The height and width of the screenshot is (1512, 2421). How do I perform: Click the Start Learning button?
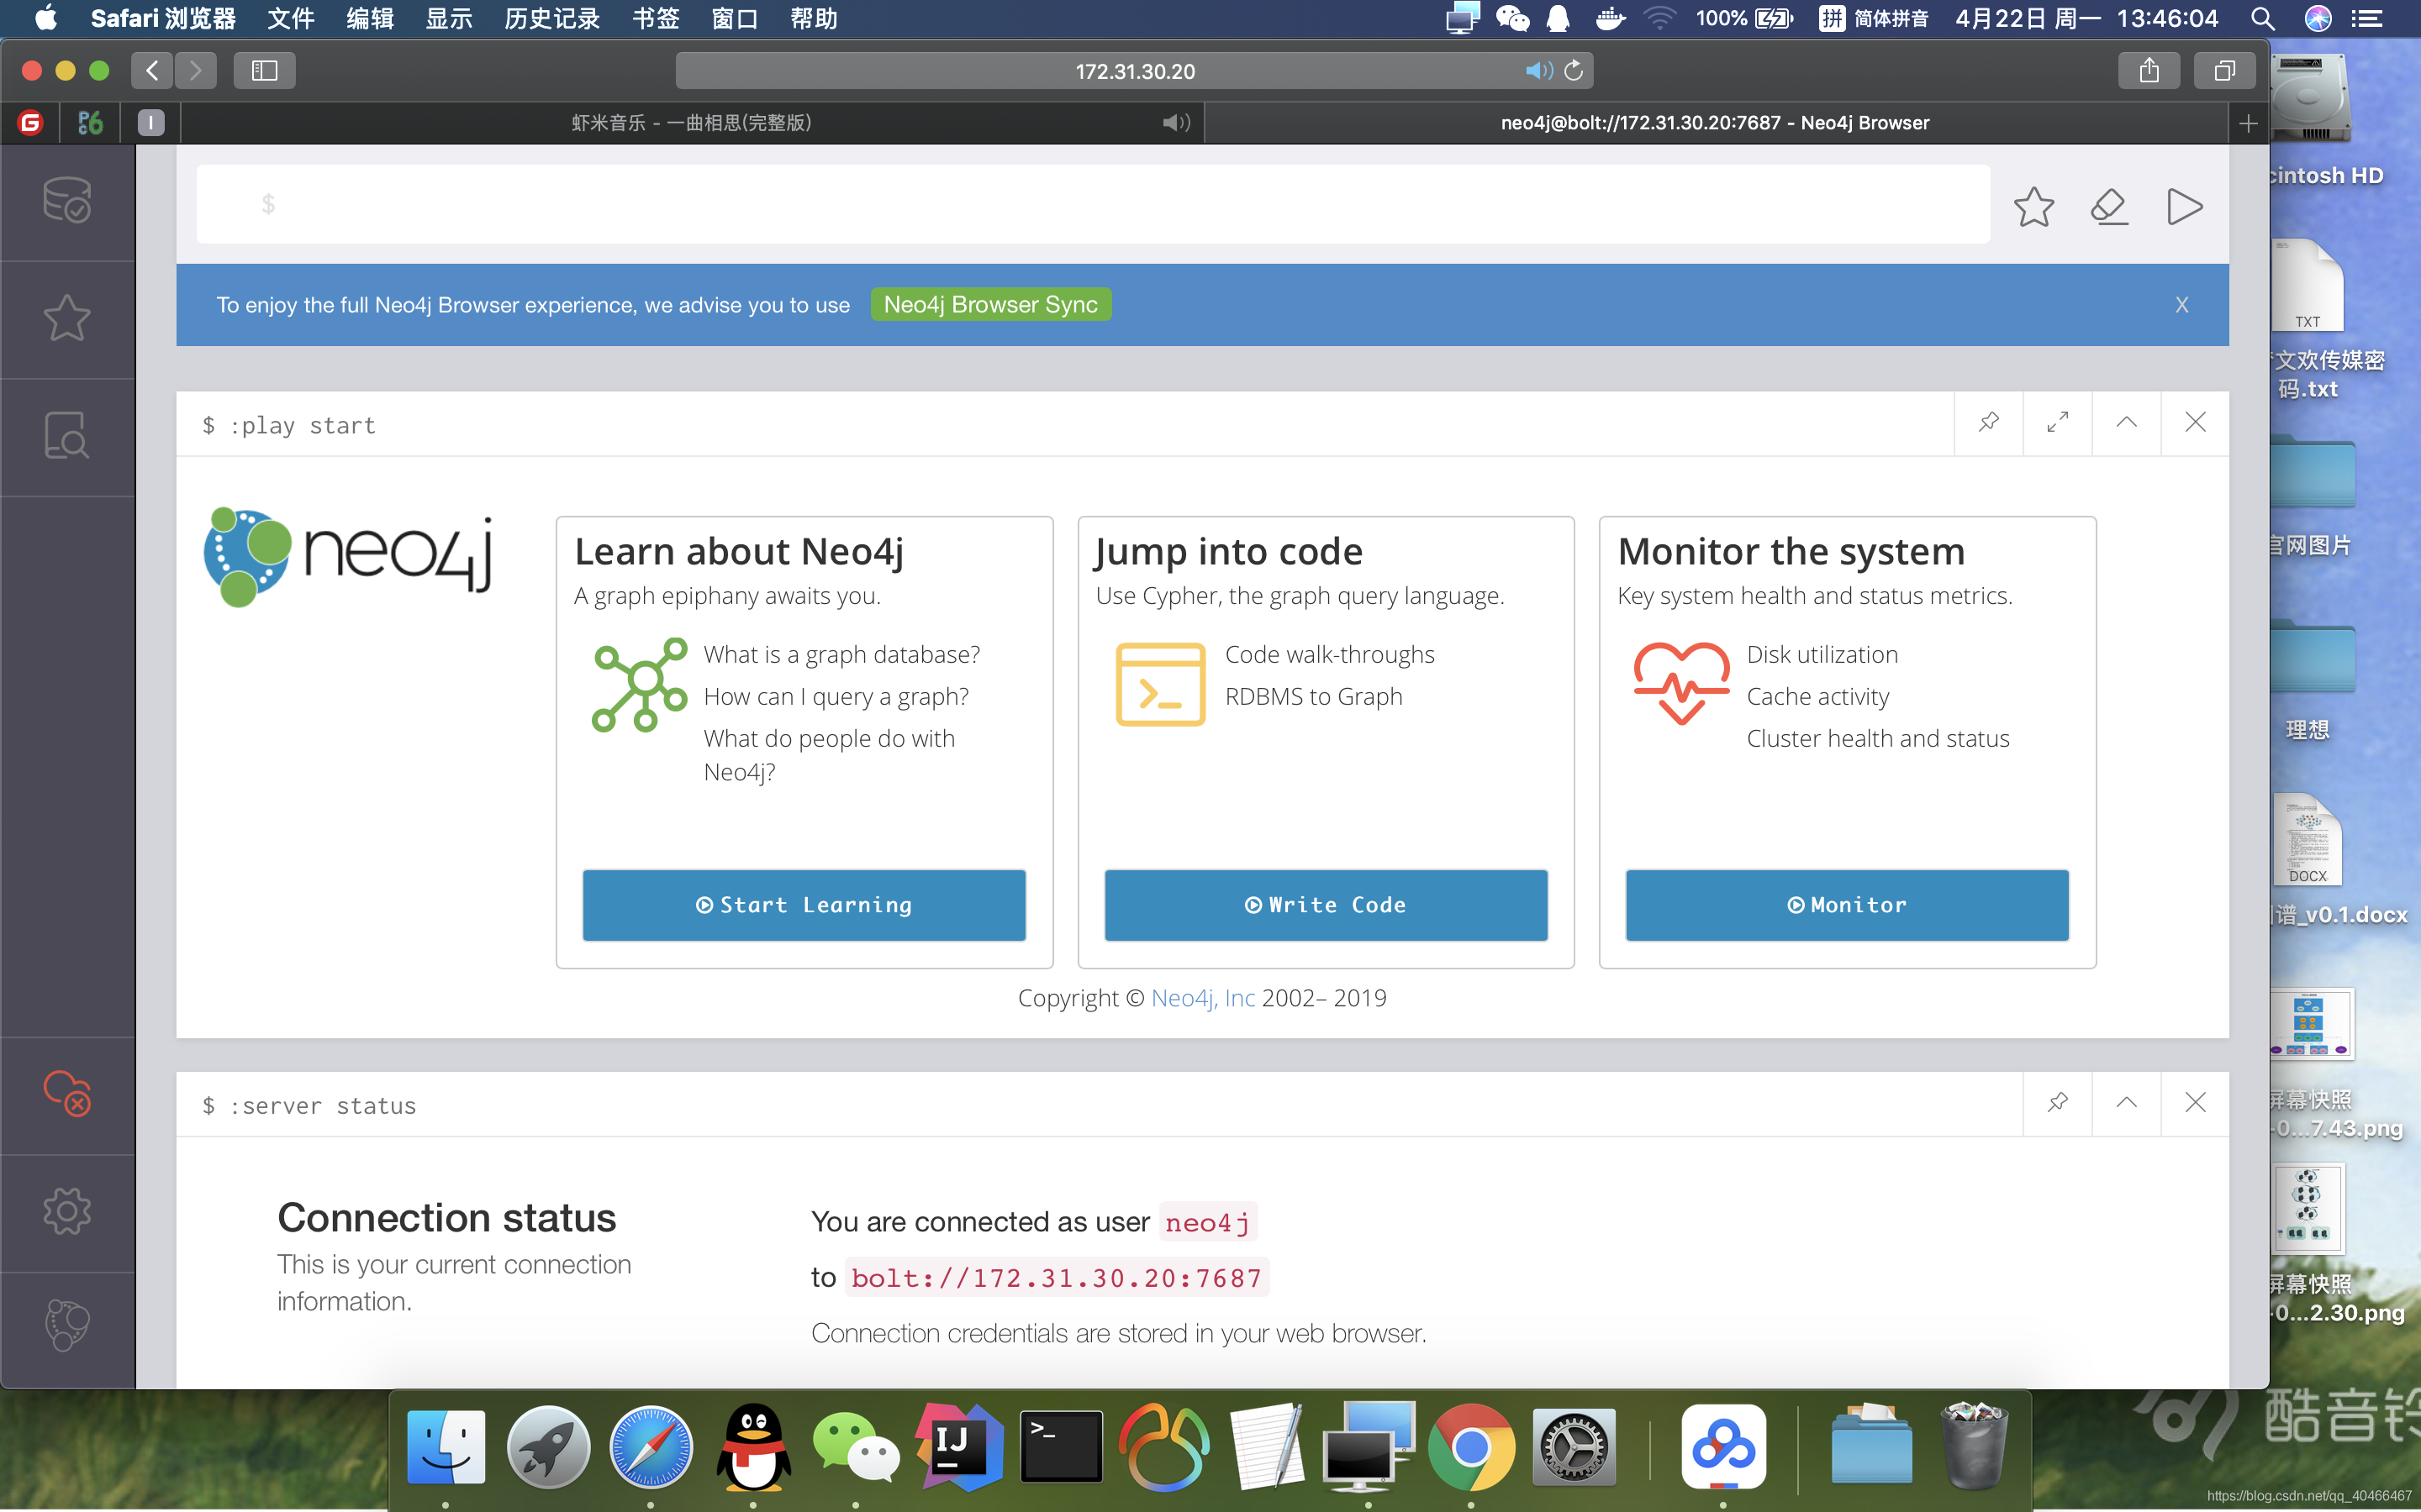[804, 905]
